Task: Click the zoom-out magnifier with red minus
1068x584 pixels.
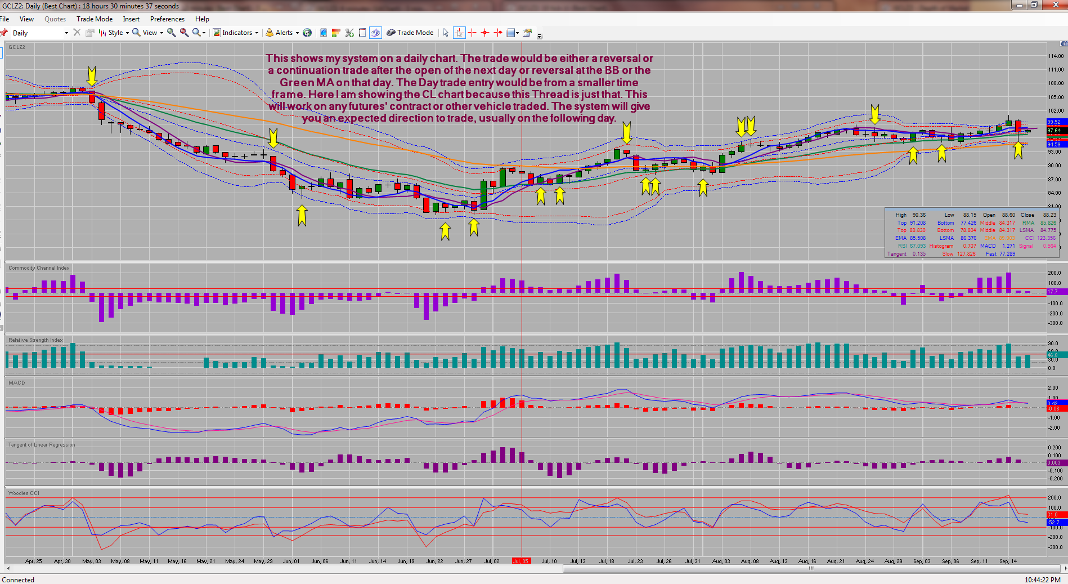Action: [x=184, y=33]
